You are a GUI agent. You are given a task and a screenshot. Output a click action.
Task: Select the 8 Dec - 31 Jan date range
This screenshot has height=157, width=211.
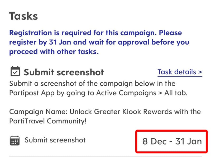point(172,141)
